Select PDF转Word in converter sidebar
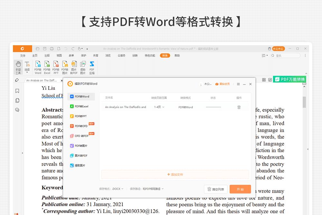This screenshot has height=215, width=322. pos(81,97)
